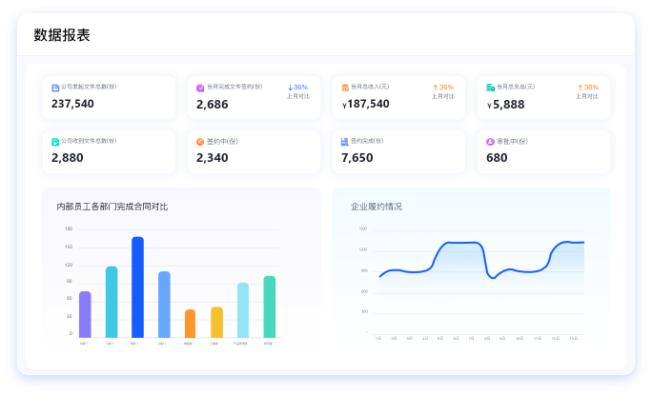
Task: Click the orange icon beside 当月总收入
Action: tap(345, 88)
